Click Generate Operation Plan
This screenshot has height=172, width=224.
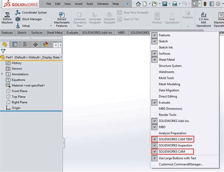pos(79,20)
